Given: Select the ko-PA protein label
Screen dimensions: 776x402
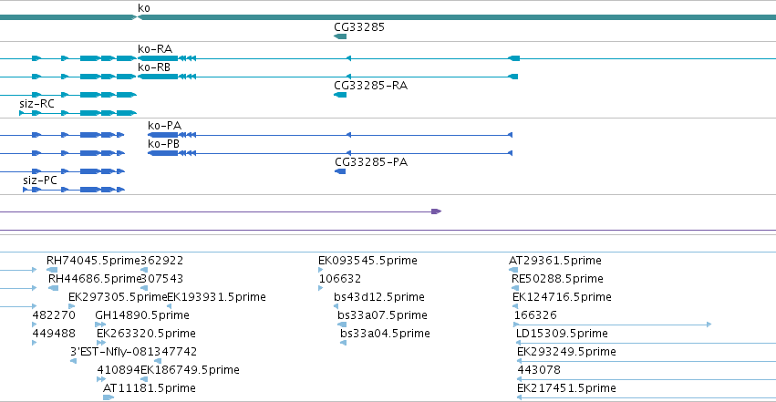Looking at the screenshot, I should pyautogui.click(x=164, y=126).
